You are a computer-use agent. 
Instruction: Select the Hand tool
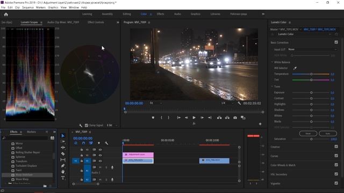coord(63,172)
